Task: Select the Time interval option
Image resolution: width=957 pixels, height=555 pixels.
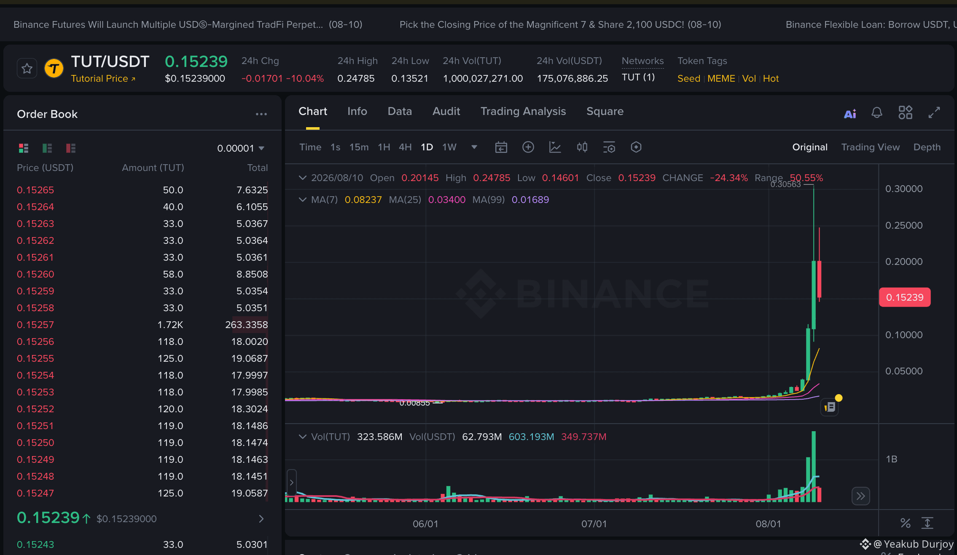Action: coord(310,147)
